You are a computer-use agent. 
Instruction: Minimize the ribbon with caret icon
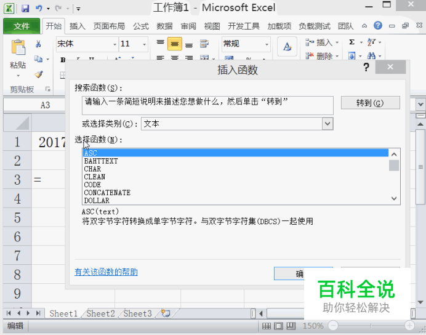[x=364, y=26]
